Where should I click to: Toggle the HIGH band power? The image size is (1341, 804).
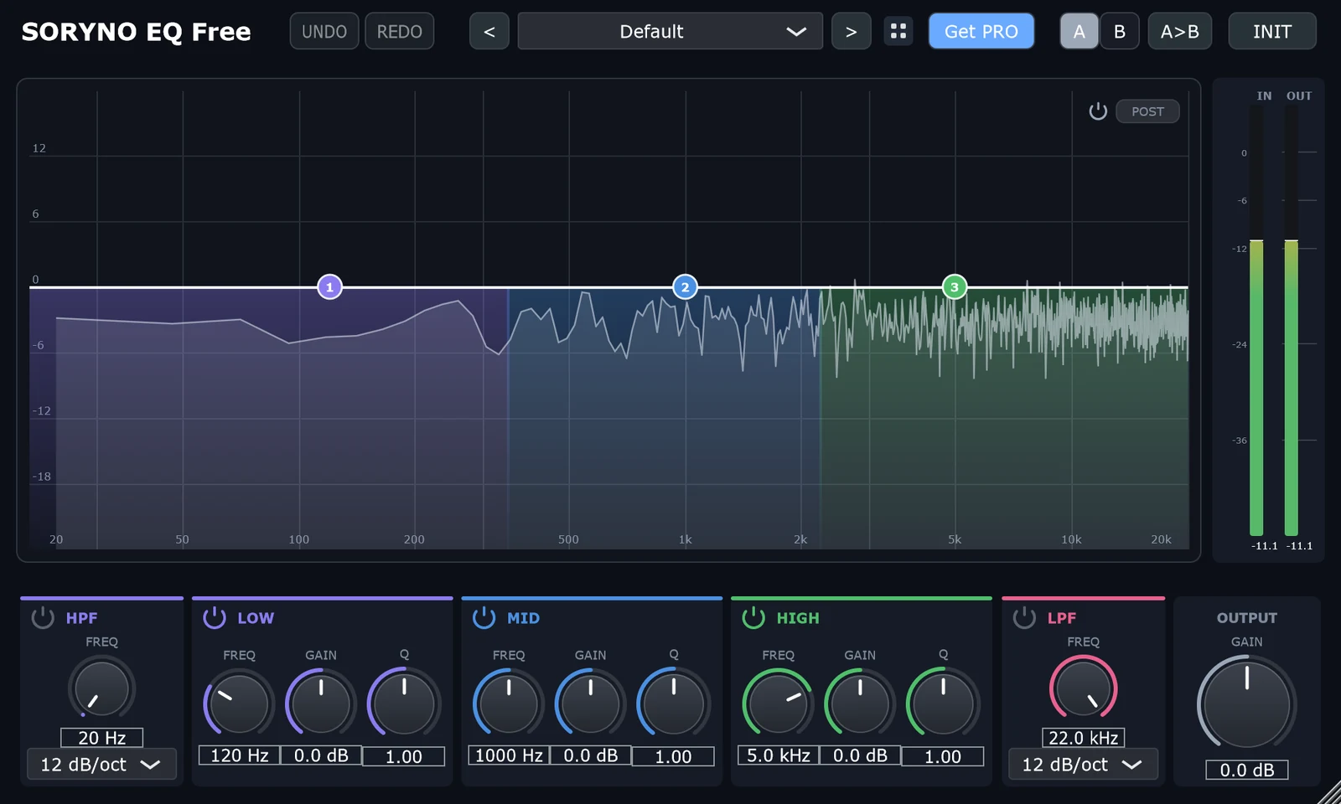[753, 617]
